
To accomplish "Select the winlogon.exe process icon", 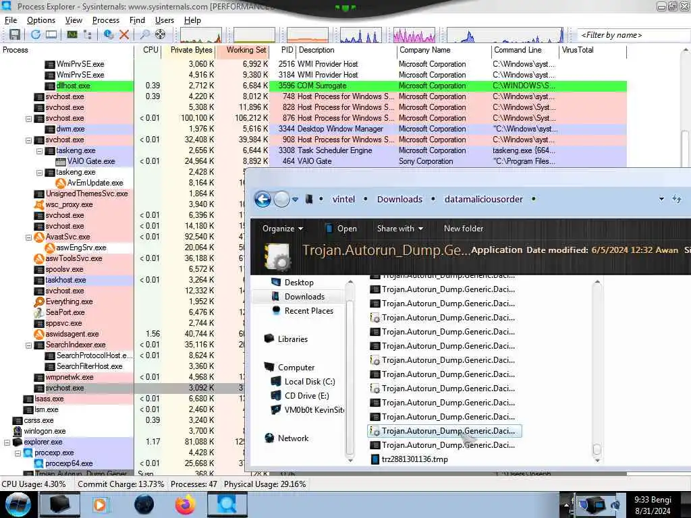I will (x=18, y=431).
